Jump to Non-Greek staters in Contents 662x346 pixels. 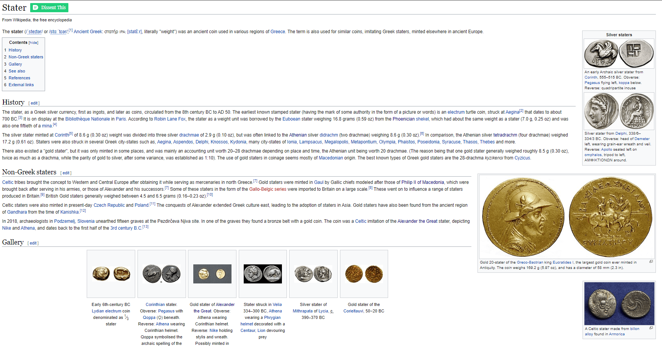(26, 57)
